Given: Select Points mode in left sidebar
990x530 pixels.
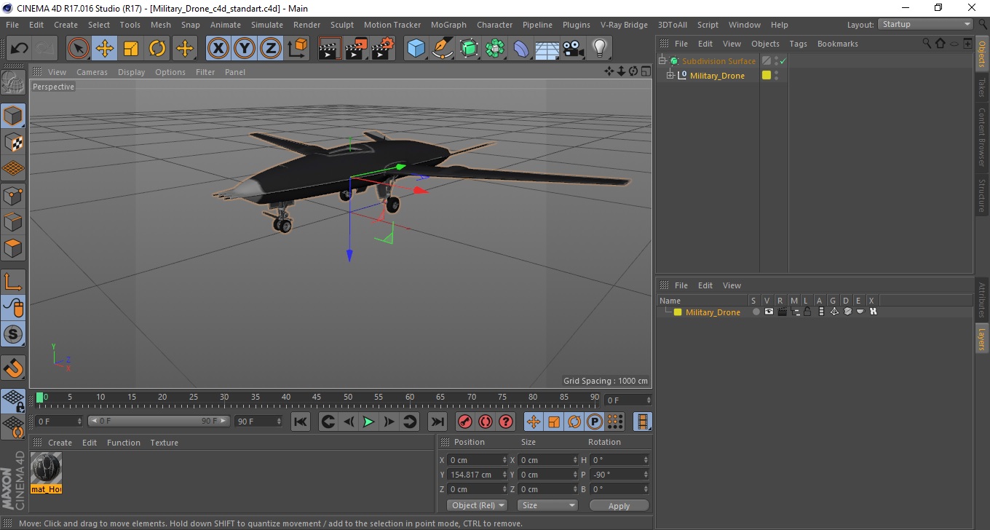Looking at the screenshot, I should tap(13, 194).
